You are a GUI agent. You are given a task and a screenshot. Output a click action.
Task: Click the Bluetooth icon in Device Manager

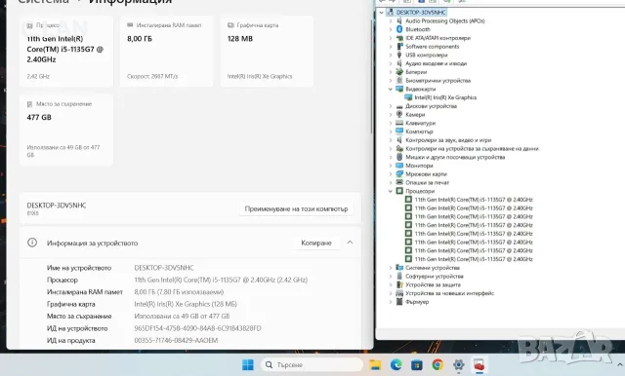399,29
